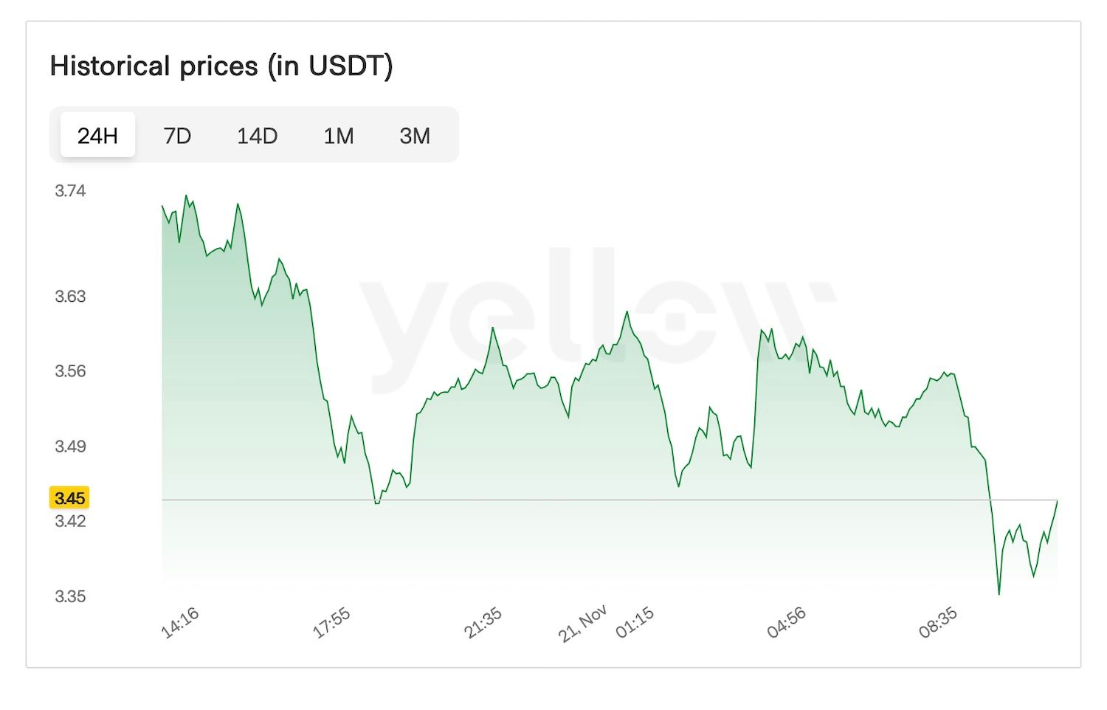The image size is (1107, 710).
Task: Click the 21, Nov date label
Action: click(x=582, y=624)
